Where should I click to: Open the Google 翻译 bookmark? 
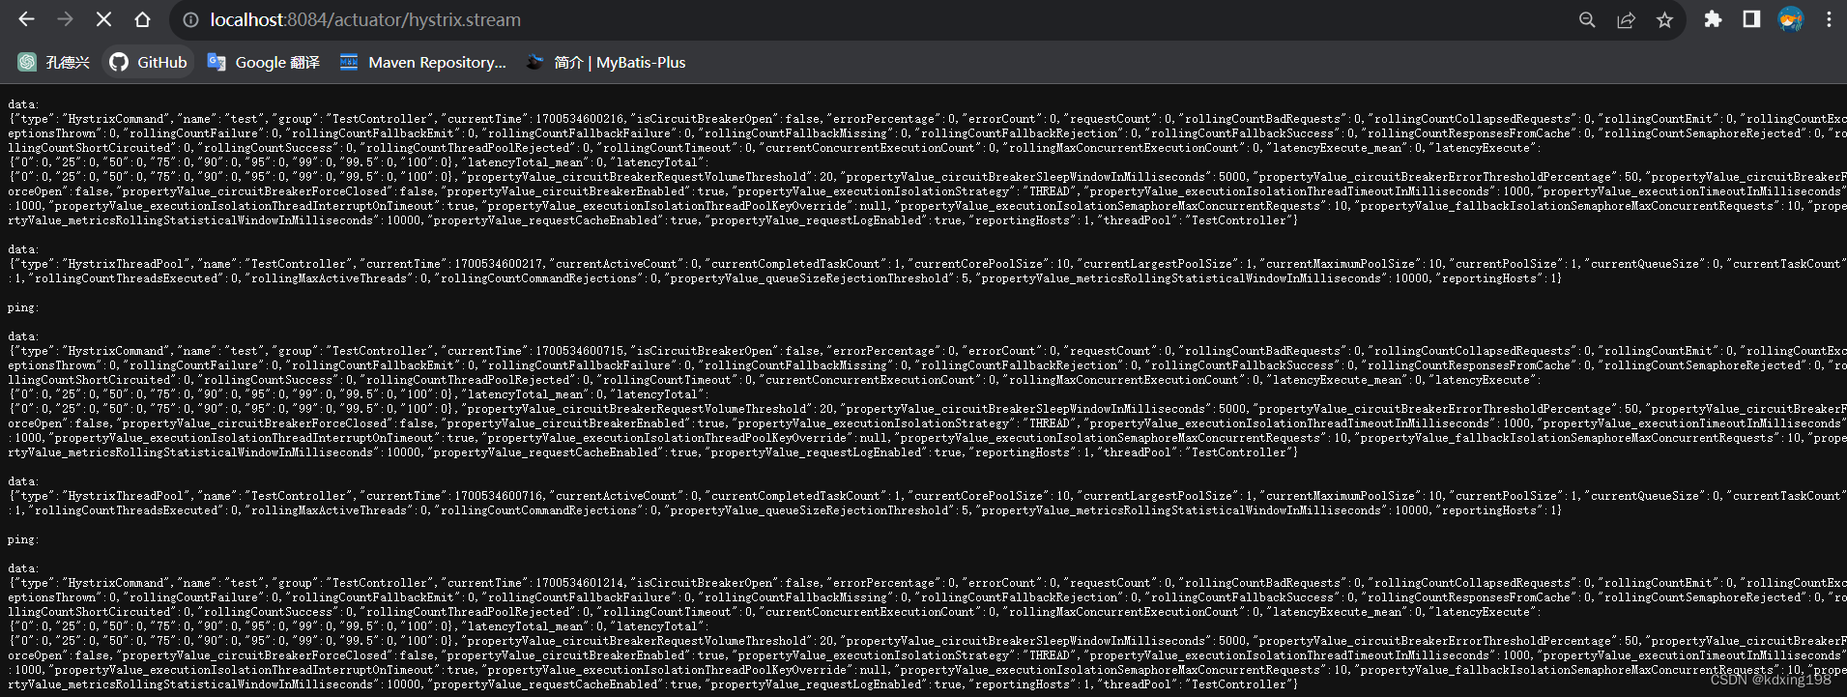pos(264,62)
